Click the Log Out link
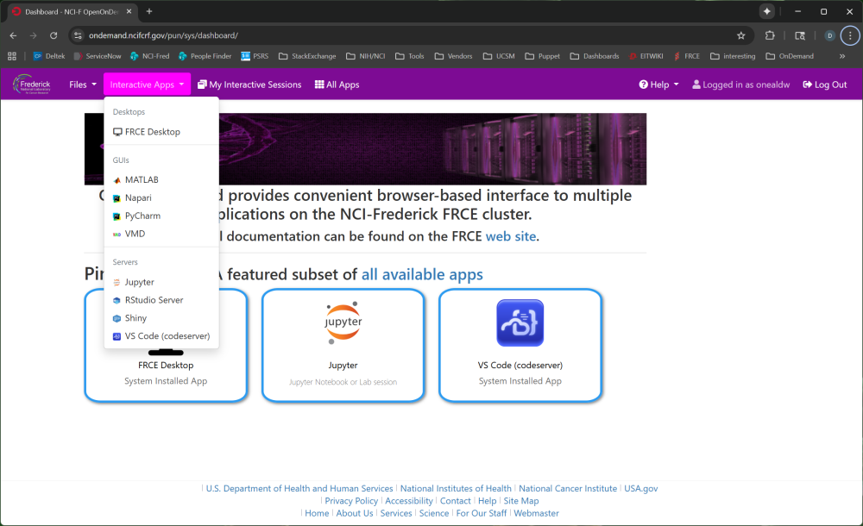The image size is (863, 526). click(x=825, y=85)
